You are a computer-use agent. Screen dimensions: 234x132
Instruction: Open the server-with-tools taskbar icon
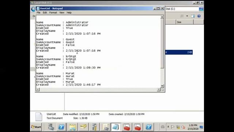(x=94, y=127)
